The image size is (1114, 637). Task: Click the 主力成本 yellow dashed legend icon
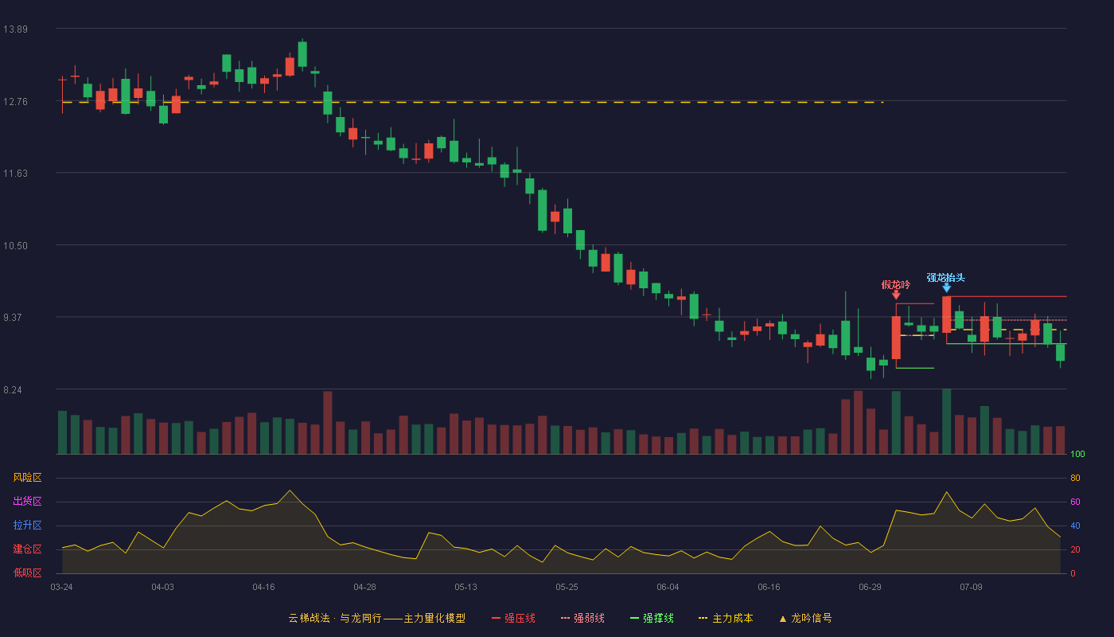tap(703, 619)
